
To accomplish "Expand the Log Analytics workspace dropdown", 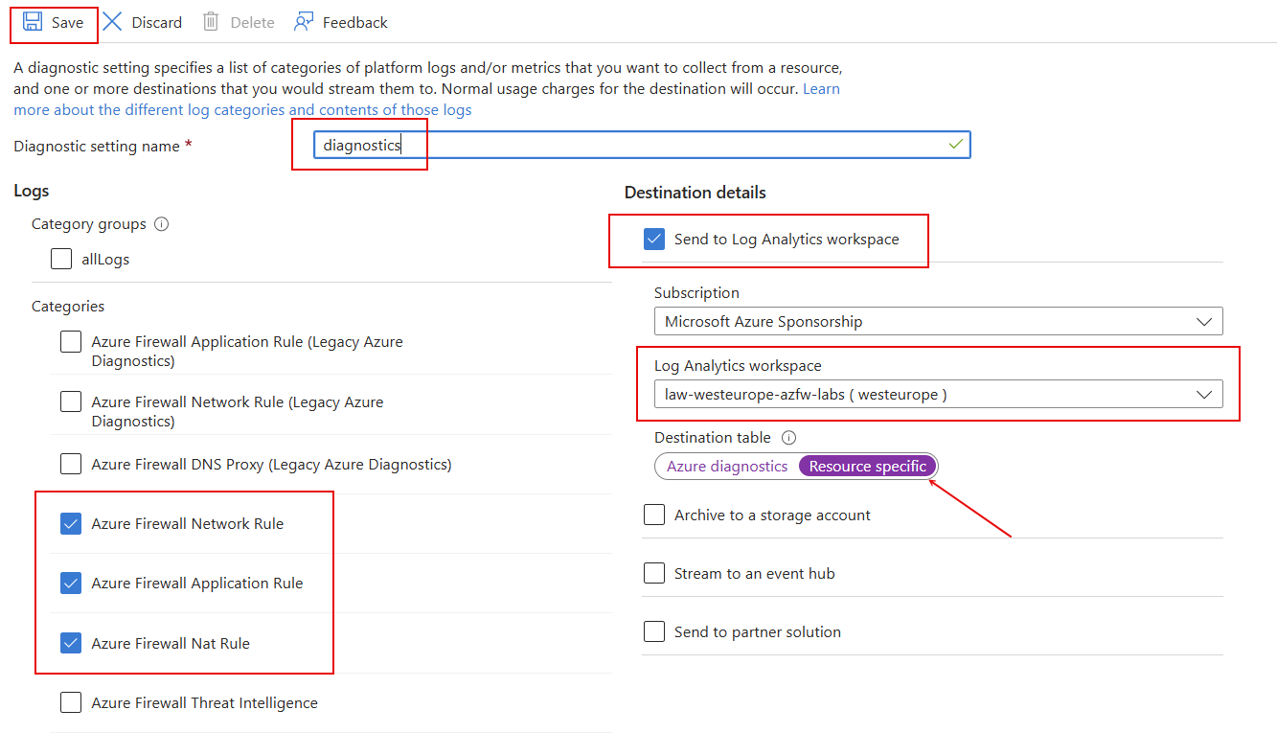I will point(938,395).
